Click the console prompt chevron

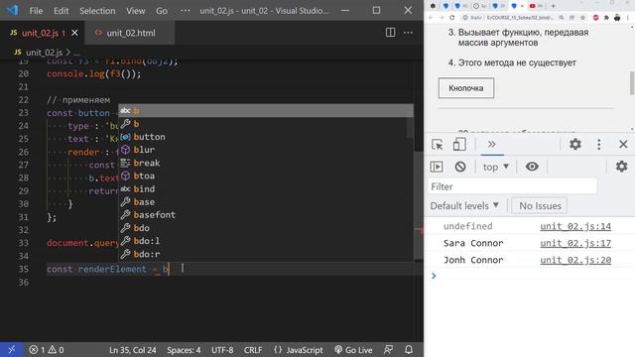pyautogui.click(x=434, y=276)
